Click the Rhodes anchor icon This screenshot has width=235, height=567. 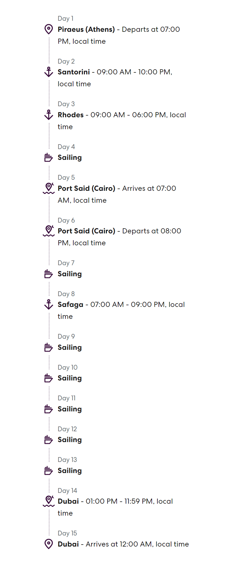point(49,115)
